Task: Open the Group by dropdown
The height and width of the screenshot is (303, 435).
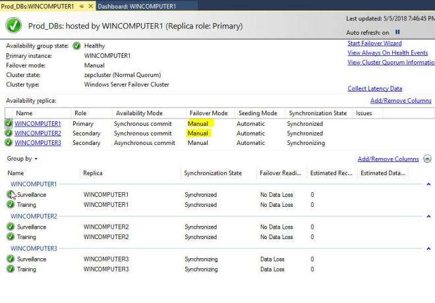Action: [x=22, y=159]
